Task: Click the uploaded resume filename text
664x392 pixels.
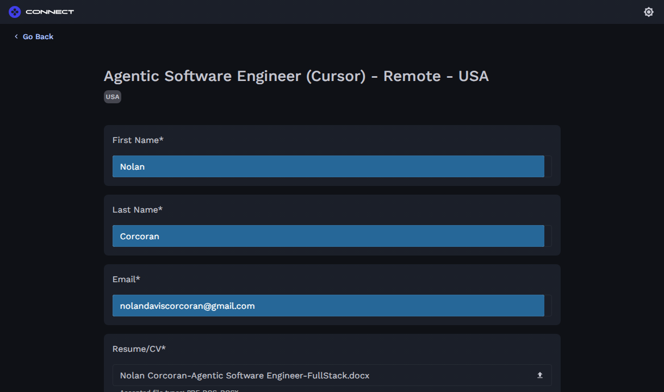Action: pos(244,376)
